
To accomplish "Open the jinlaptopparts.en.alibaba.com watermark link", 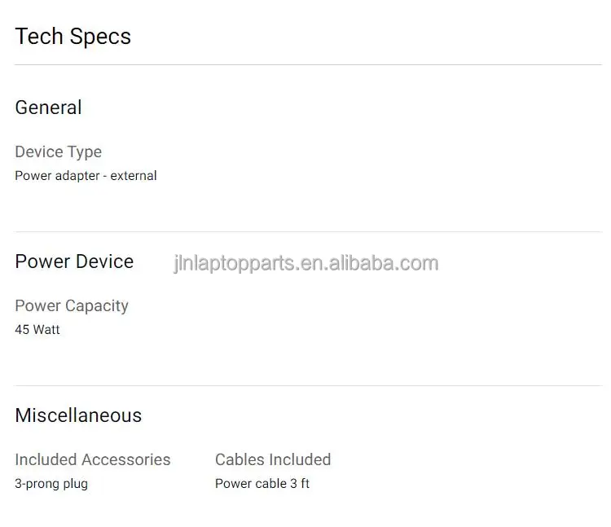I will [x=305, y=263].
